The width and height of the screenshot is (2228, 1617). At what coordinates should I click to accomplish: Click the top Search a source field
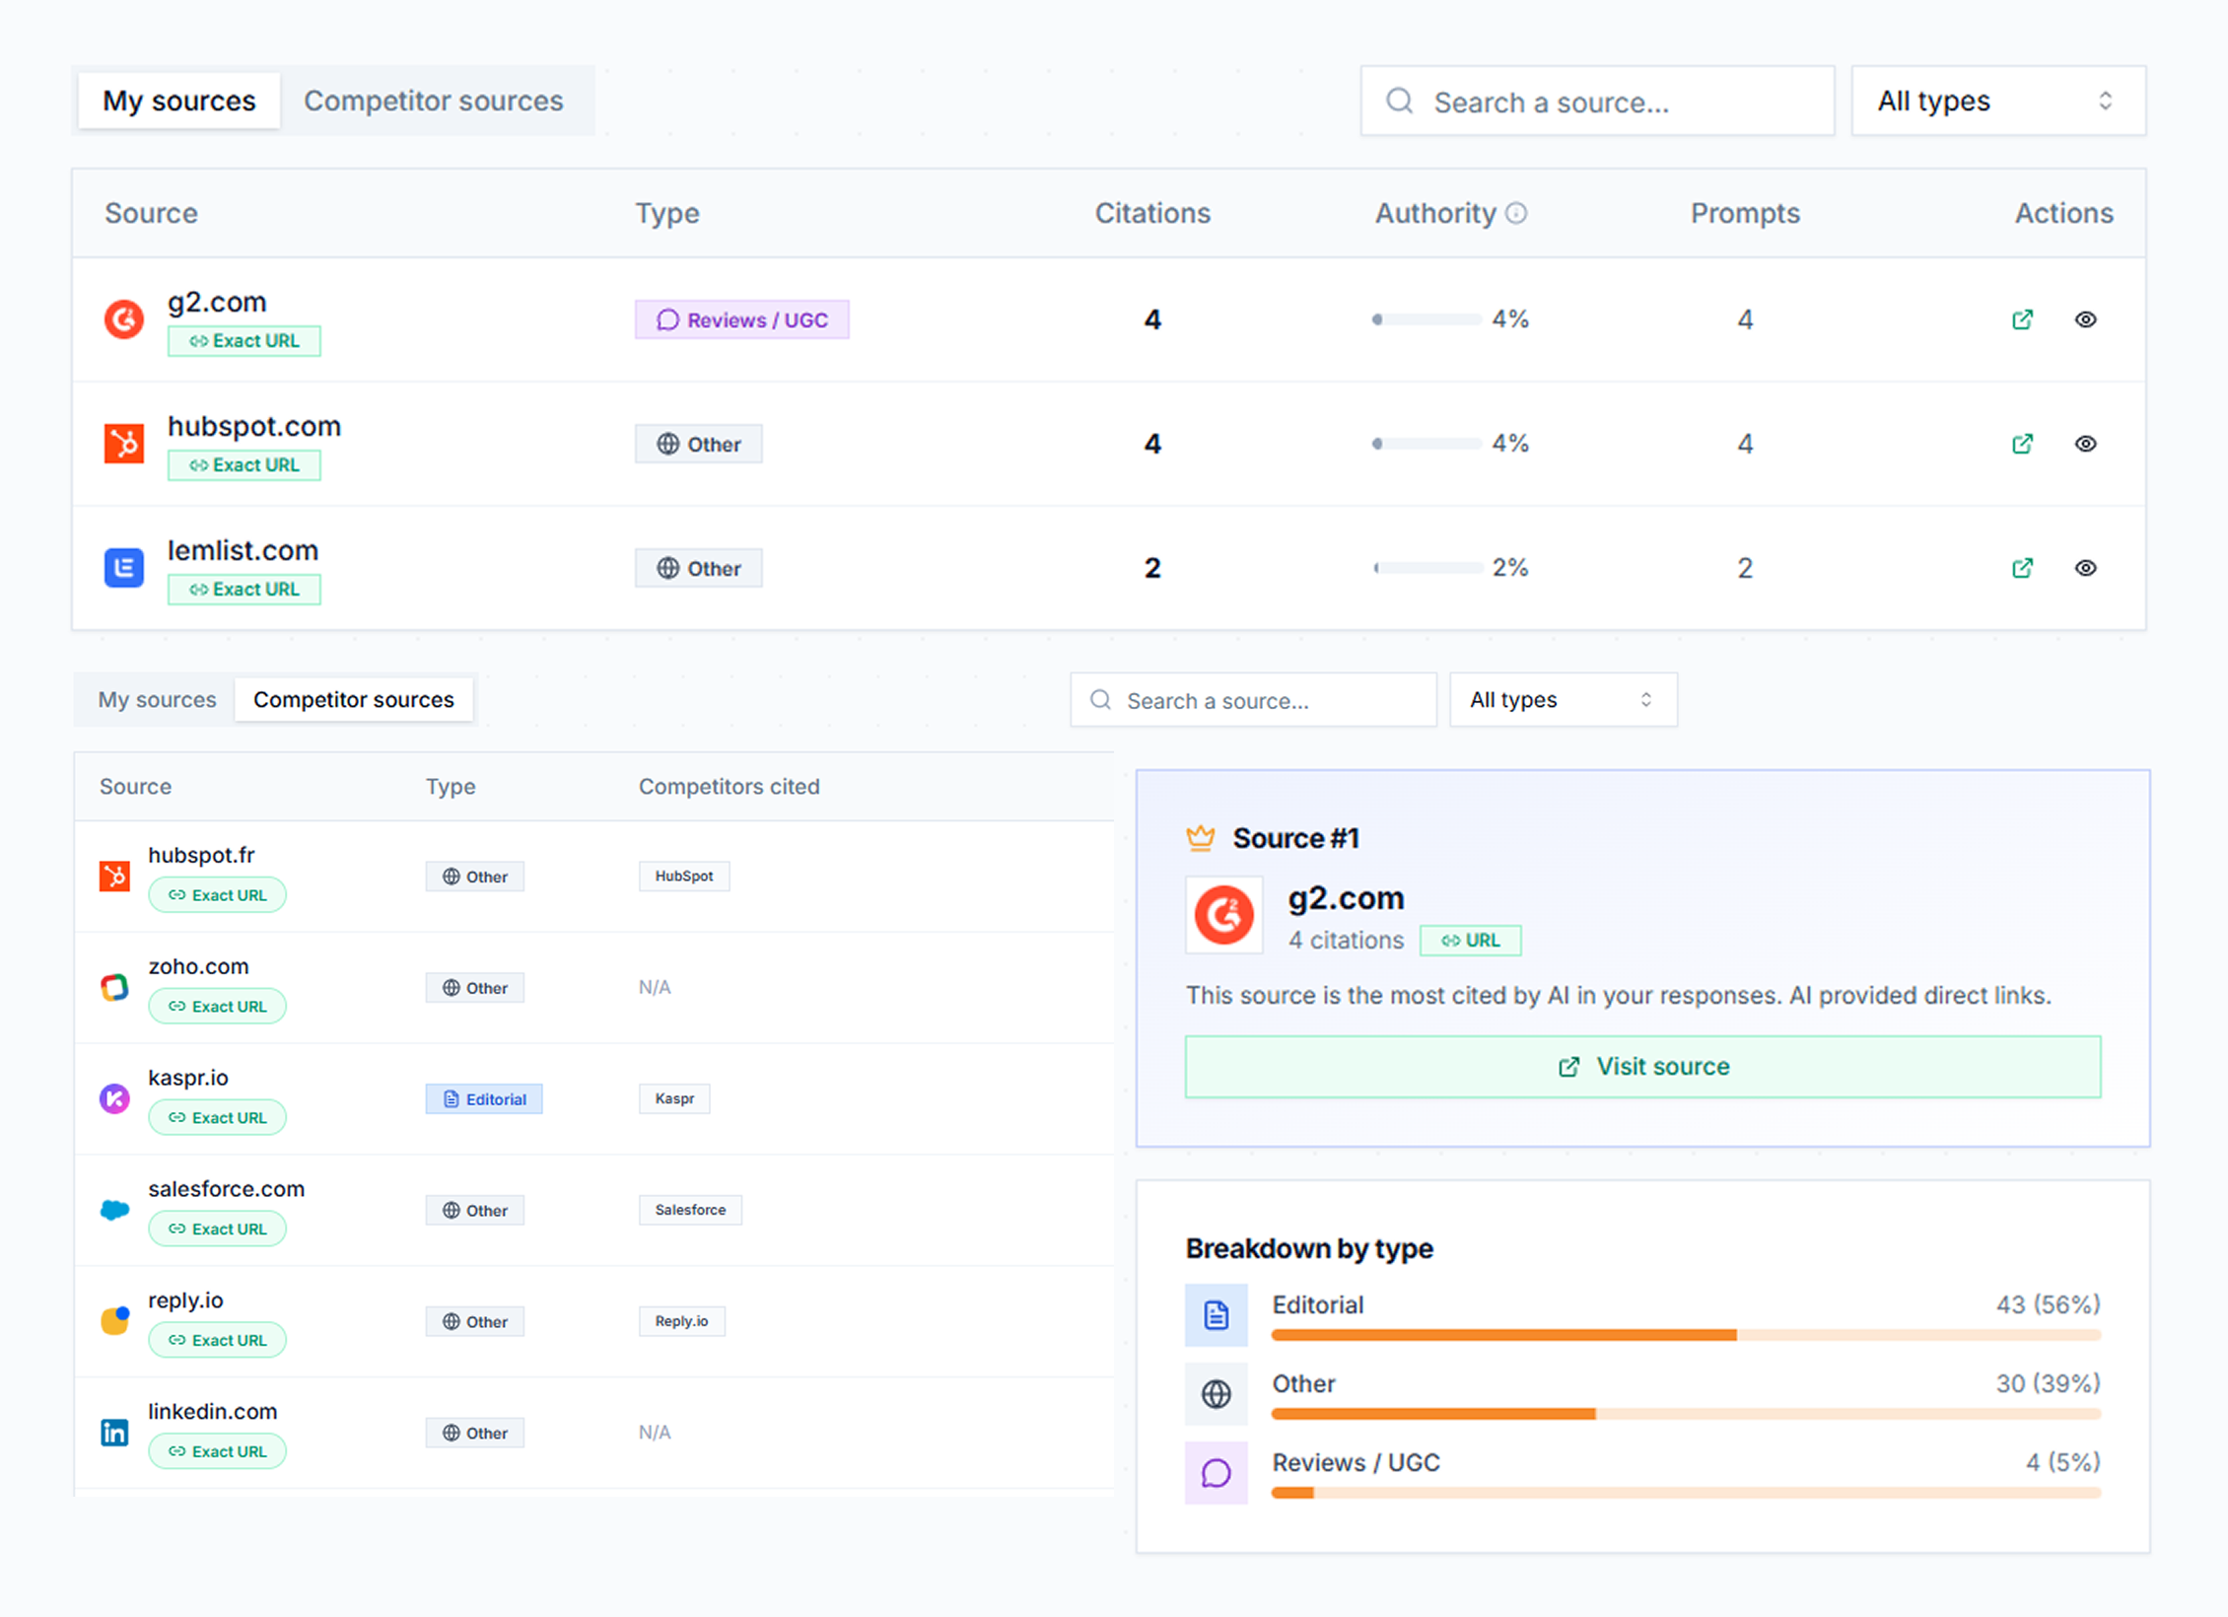pyautogui.click(x=1597, y=102)
